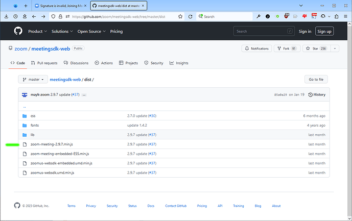This screenshot has width=352, height=221.
Task: Close the meetingsdk-web tab
Action: tap(143, 6)
